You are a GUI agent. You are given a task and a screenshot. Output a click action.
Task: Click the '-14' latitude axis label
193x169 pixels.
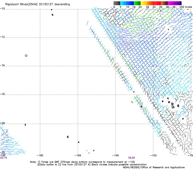click(x=2, y=65)
